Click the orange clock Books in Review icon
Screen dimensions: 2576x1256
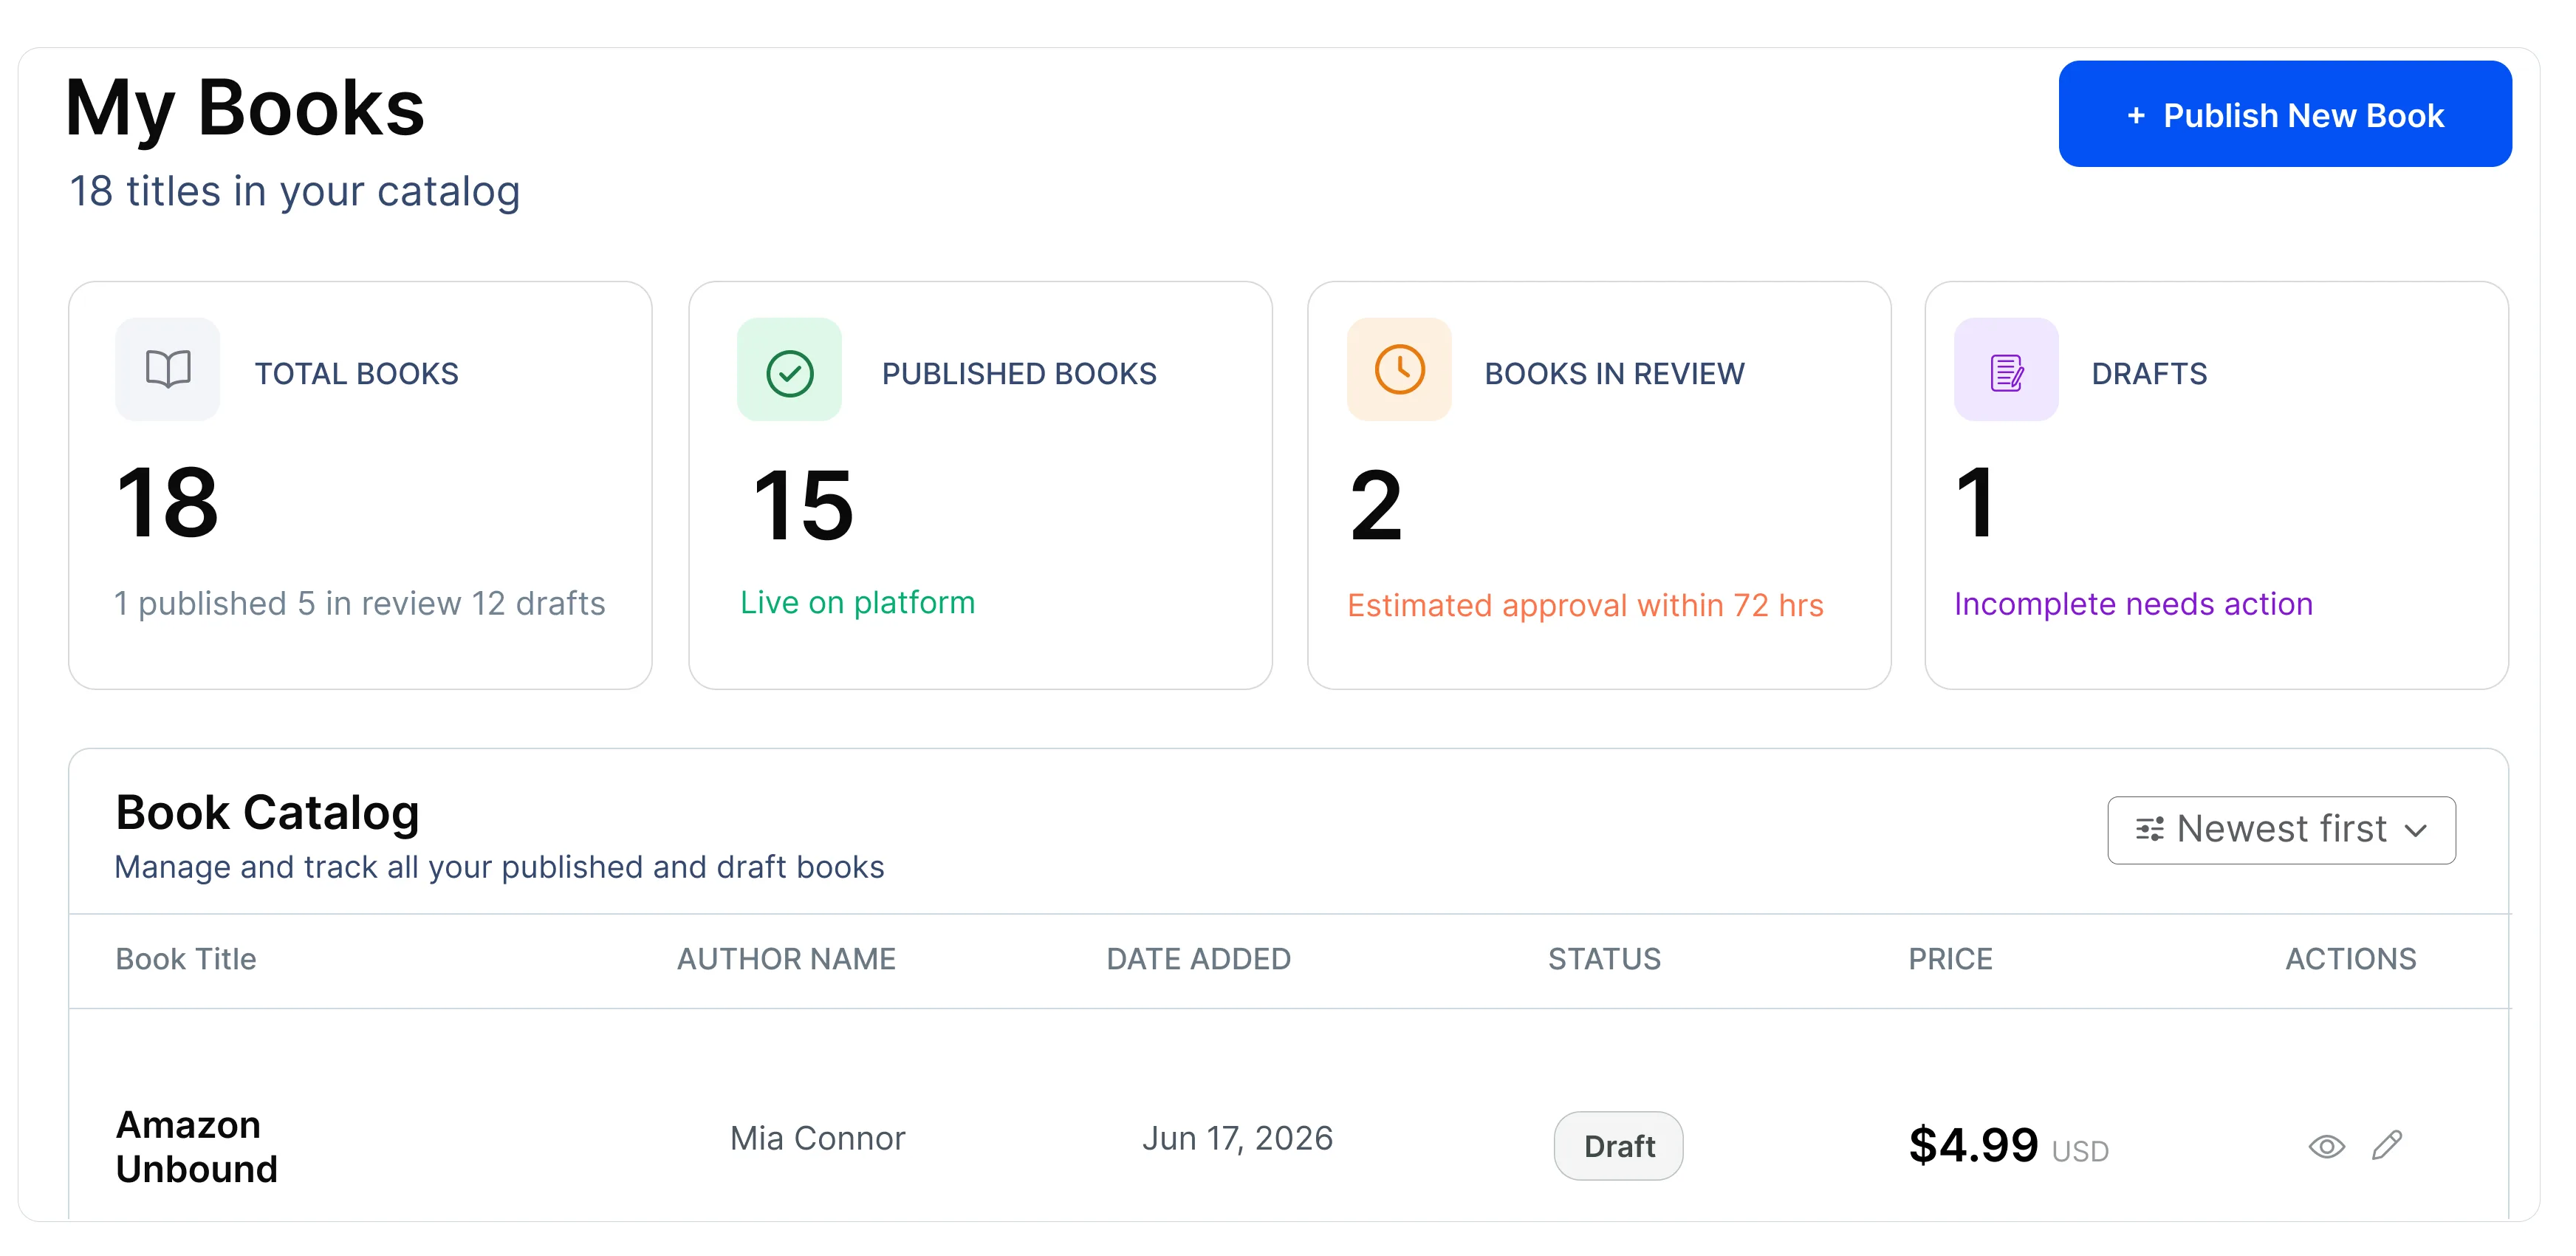coord(1399,370)
